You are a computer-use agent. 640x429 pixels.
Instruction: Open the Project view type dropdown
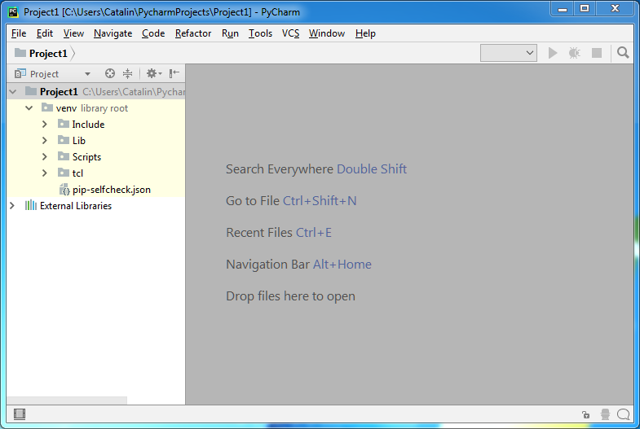point(87,74)
